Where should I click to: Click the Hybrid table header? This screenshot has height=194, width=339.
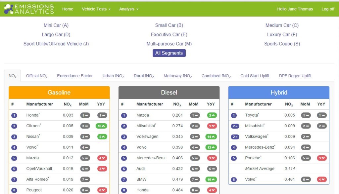point(279,93)
